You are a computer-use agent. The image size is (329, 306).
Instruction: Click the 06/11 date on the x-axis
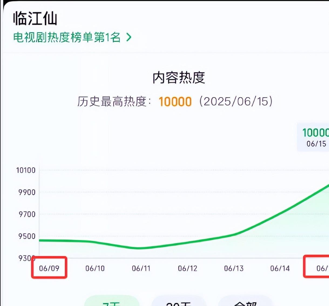point(141,268)
